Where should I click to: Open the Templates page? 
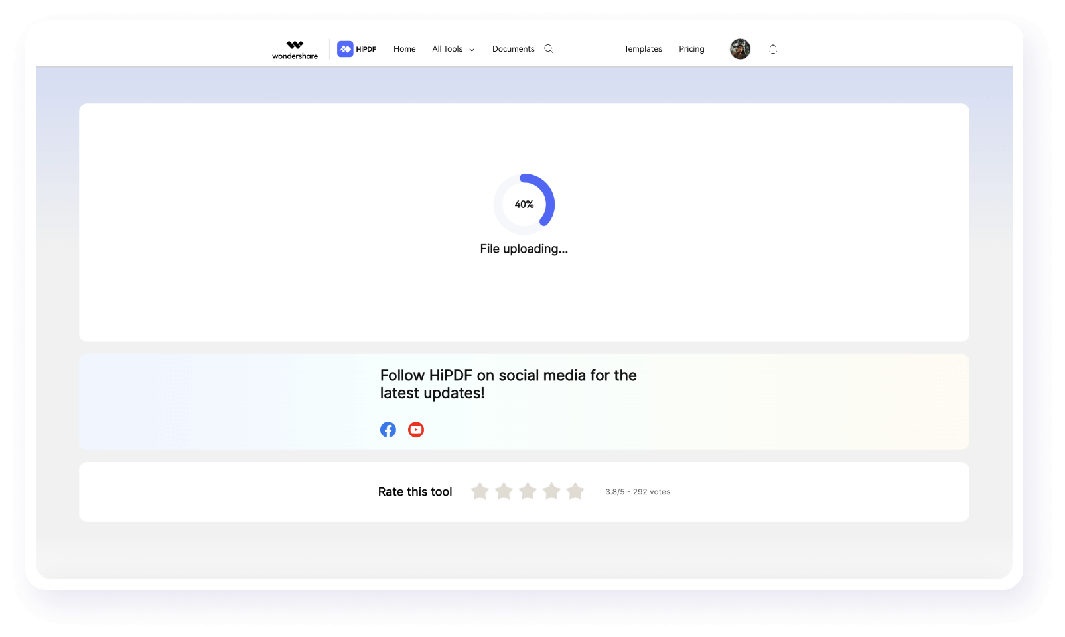[642, 48]
